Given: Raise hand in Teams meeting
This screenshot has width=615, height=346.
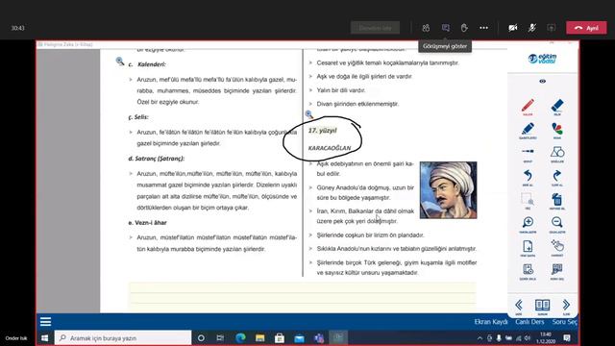Looking at the screenshot, I should pyautogui.click(x=464, y=28).
